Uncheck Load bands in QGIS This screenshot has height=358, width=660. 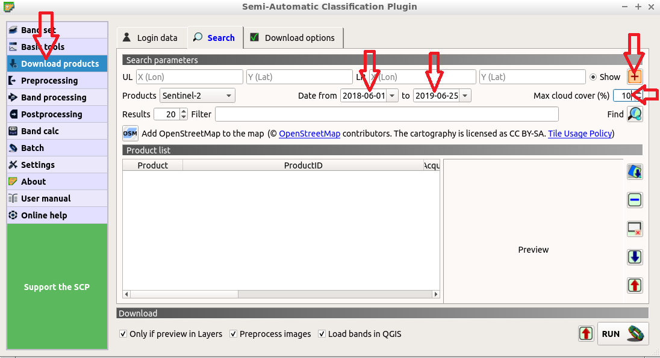[322, 334]
